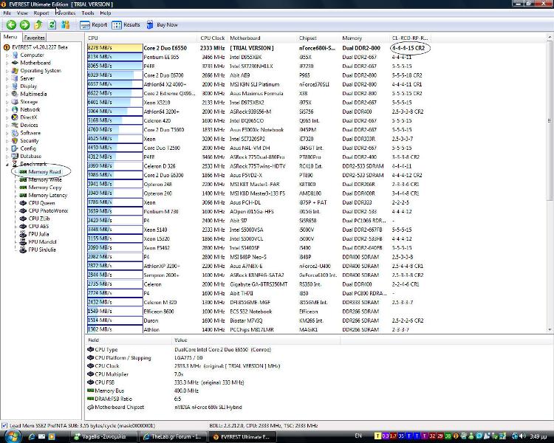554x443 pixels.
Task: Open Report from the toolbar
Action: (94, 24)
